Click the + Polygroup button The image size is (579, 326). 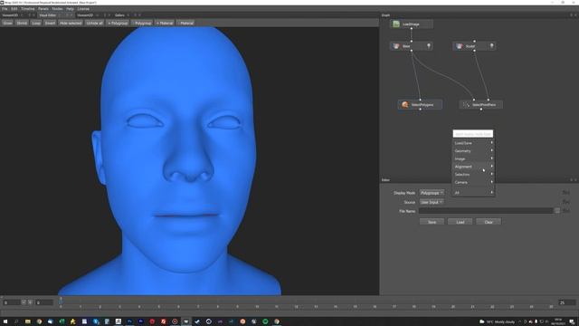click(118, 23)
